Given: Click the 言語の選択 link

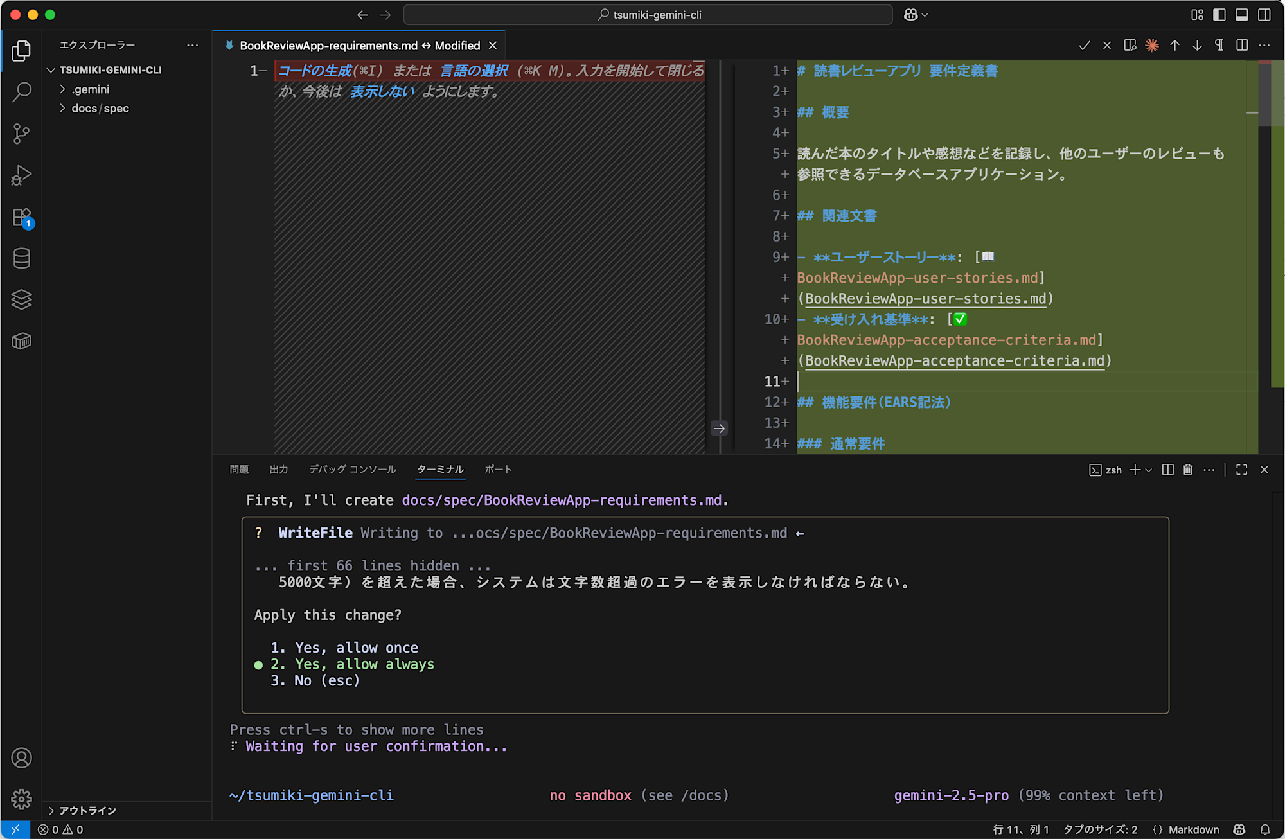Looking at the screenshot, I should 474,71.
